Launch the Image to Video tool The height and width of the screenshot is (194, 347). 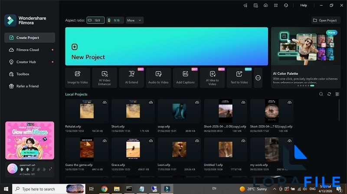78,78
